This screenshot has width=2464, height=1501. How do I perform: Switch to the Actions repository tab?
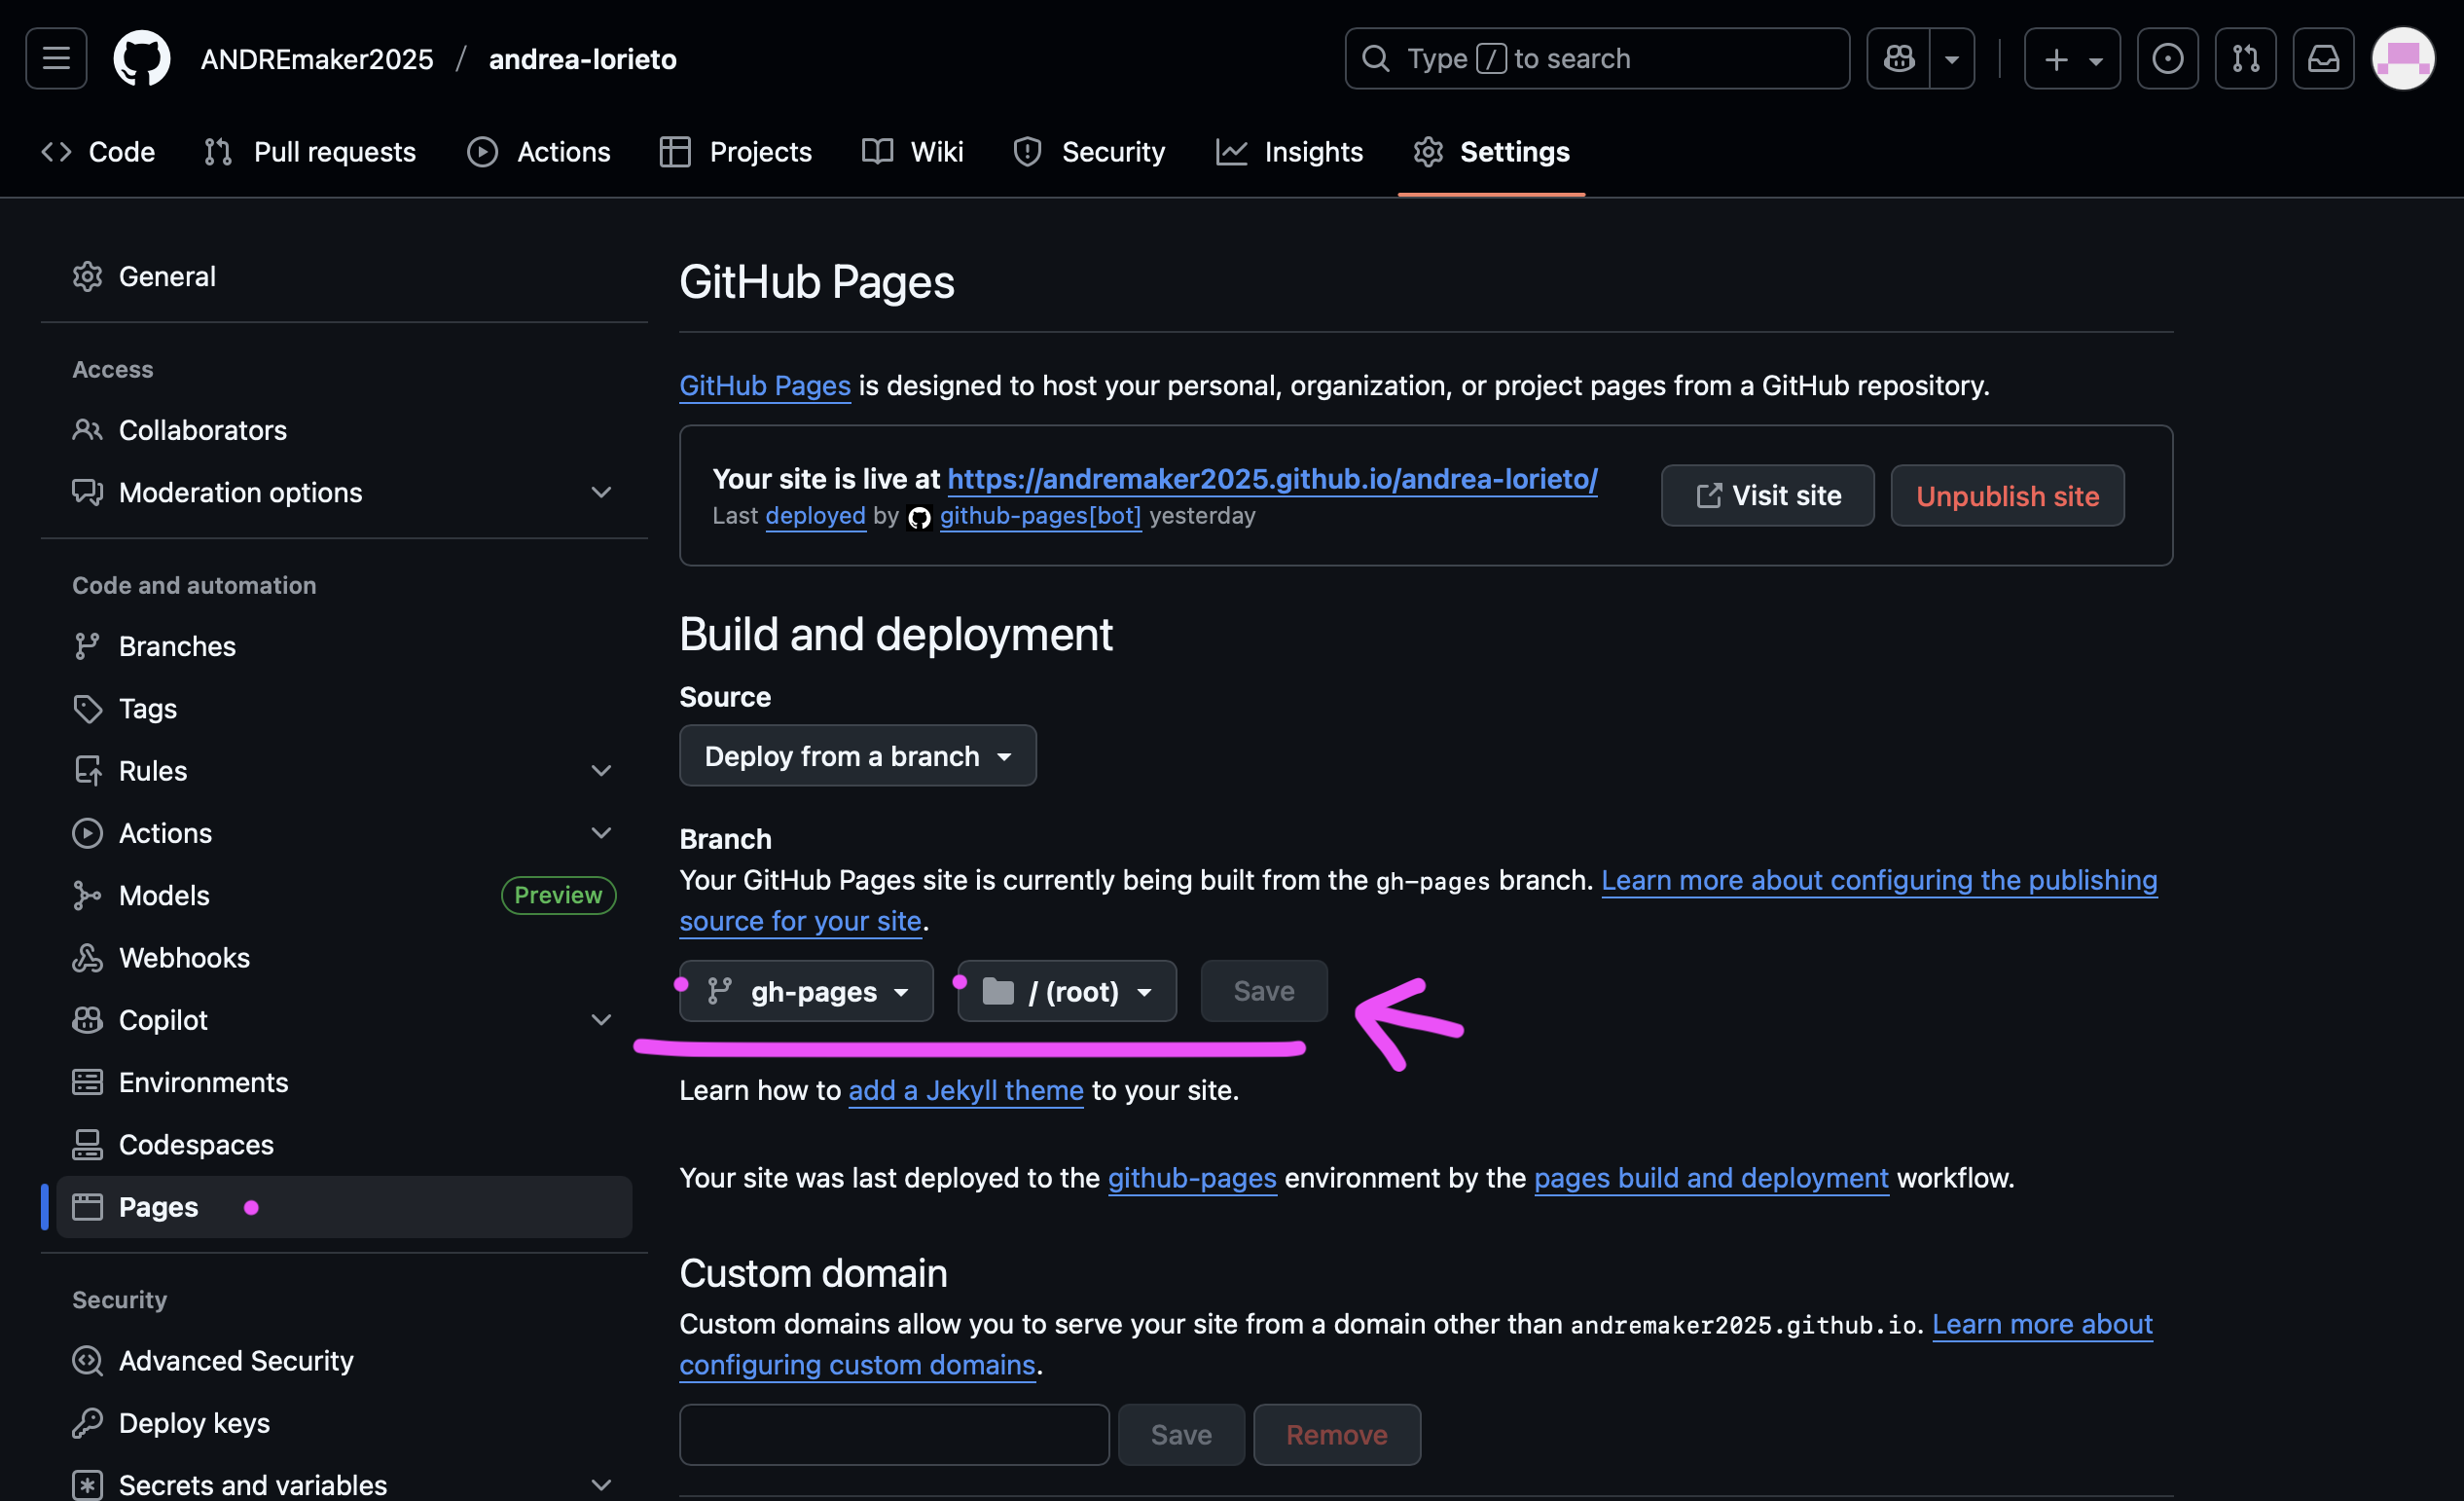coord(540,152)
